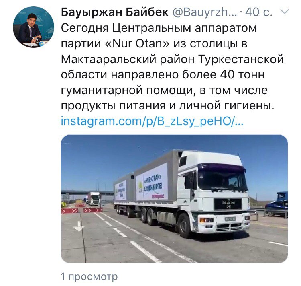Open Бауыржан Байбек's profile avatar
The image size is (301, 286).
click(x=33, y=27)
